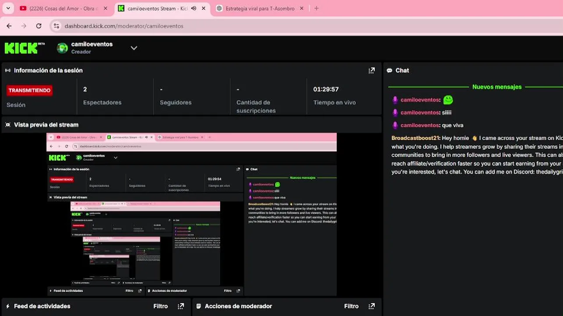
Task: Open the tab search dropdown arrow
Action: point(8,8)
